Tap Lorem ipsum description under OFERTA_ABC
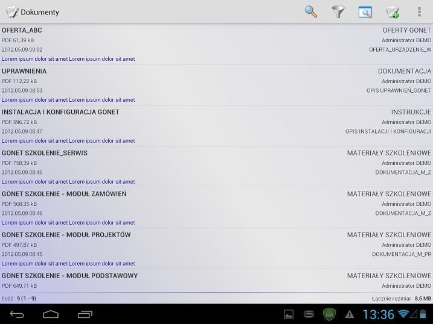 pos(68,59)
